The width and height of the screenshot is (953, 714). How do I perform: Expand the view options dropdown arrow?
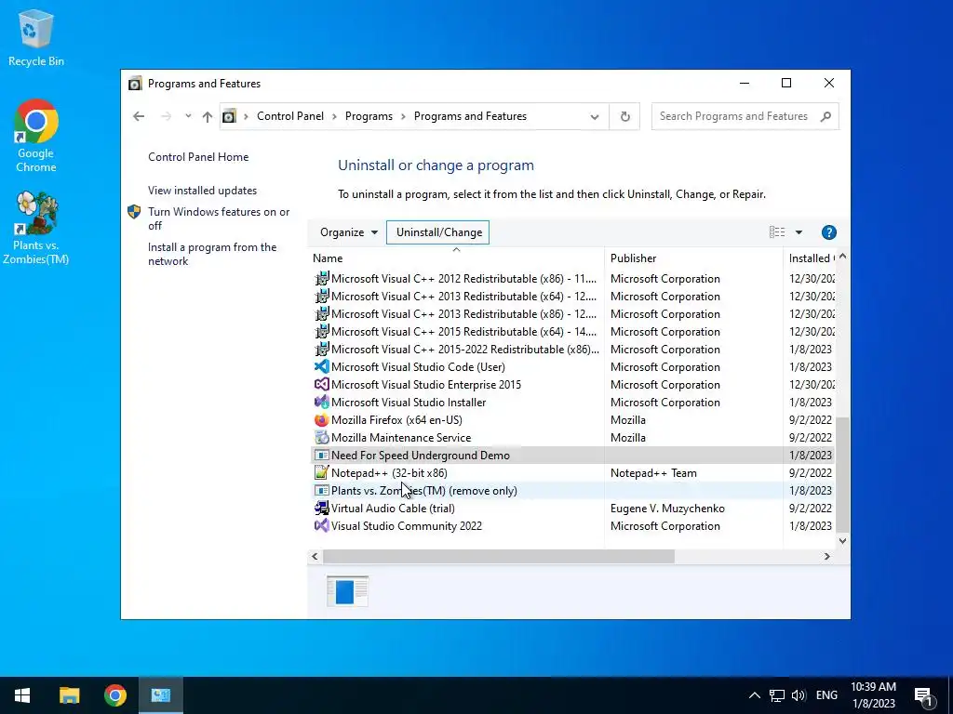pos(799,232)
